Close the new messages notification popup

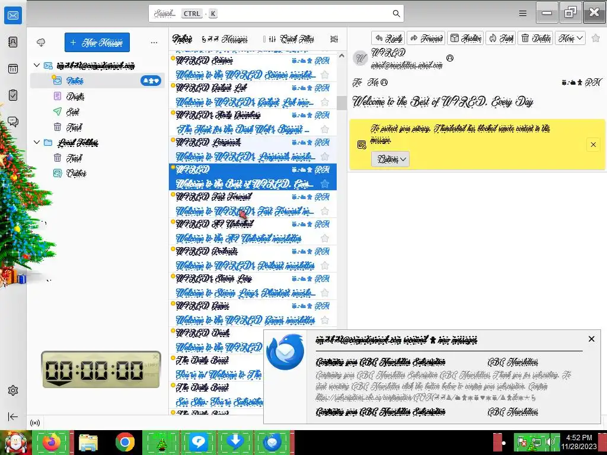(591, 339)
